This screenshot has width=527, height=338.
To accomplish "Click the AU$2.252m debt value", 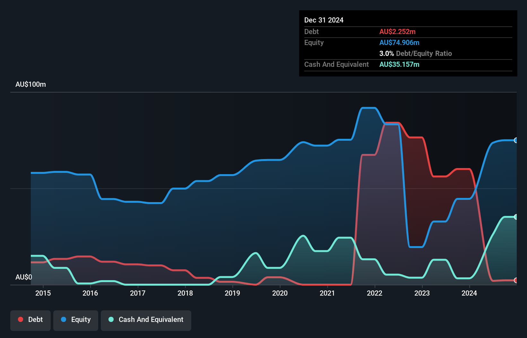I will click(397, 31).
